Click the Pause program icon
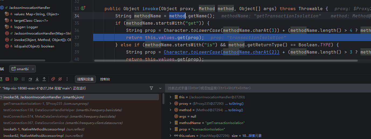The width and height of the screenshot is (371, 139). point(23,79)
